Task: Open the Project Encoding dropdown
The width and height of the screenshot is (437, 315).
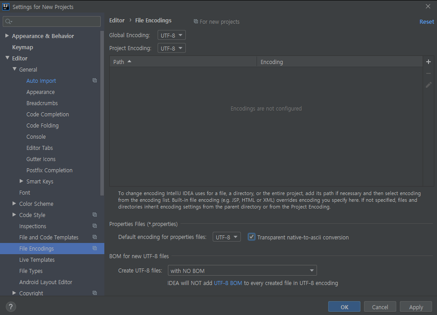Action: click(171, 48)
